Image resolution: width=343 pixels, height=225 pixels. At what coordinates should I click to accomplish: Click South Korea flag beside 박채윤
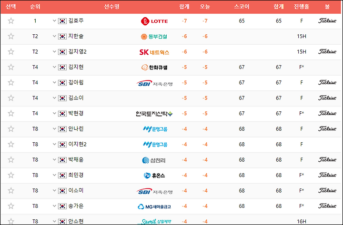(x=62, y=160)
